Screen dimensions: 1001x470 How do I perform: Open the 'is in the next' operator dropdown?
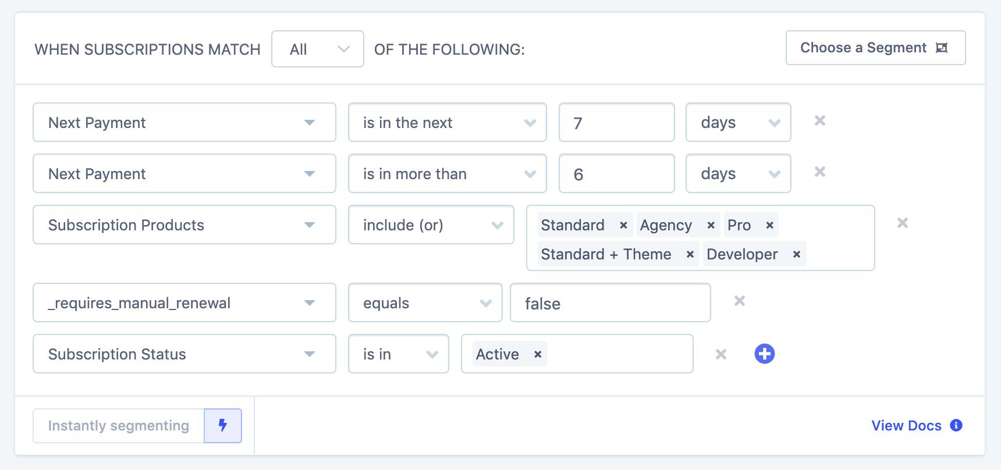pyautogui.click(x=447, y=123)
